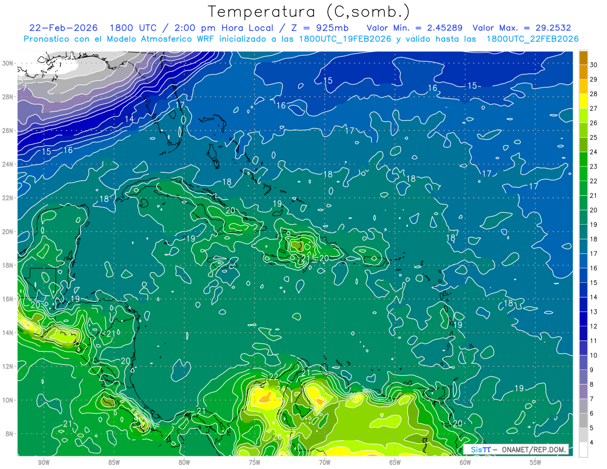The height and width of the screenshot is (469, 607).
Task: Click the map title "Temperatura (C,somb.)"
Action: pos(309,12)
